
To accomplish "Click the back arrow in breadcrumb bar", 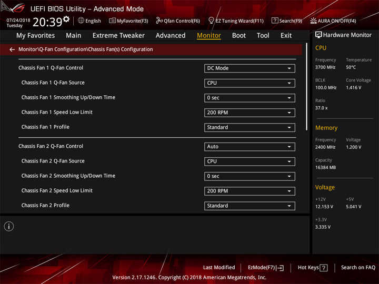I will pos(12,49).
